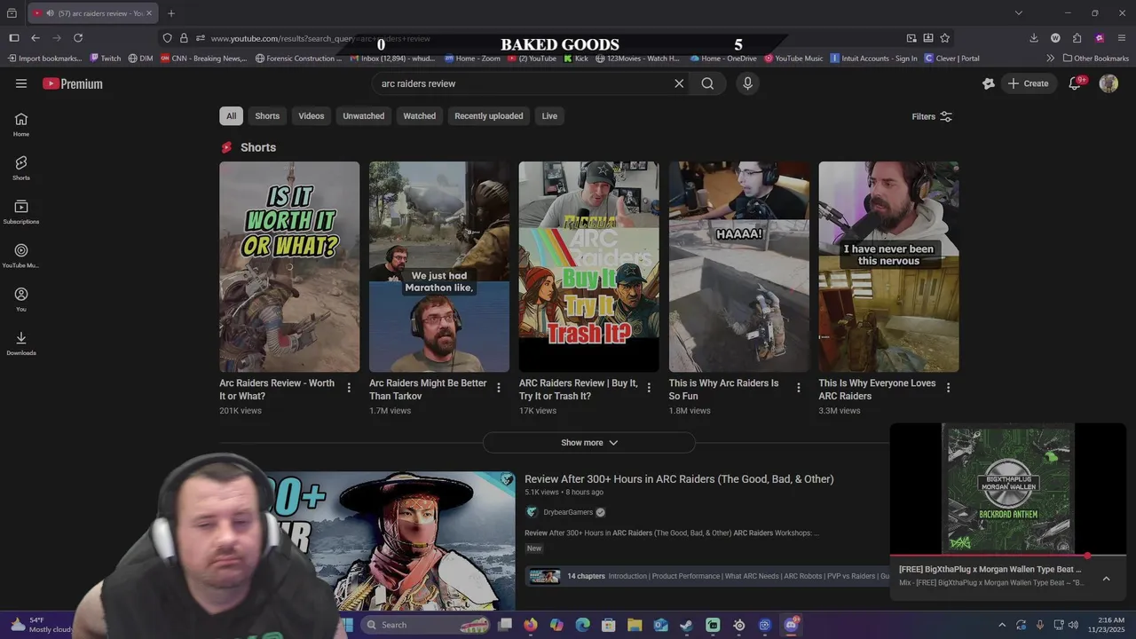Open options for 'Buy It, Try It' short
The image size is (1136, 639).
tap(649, 388)
